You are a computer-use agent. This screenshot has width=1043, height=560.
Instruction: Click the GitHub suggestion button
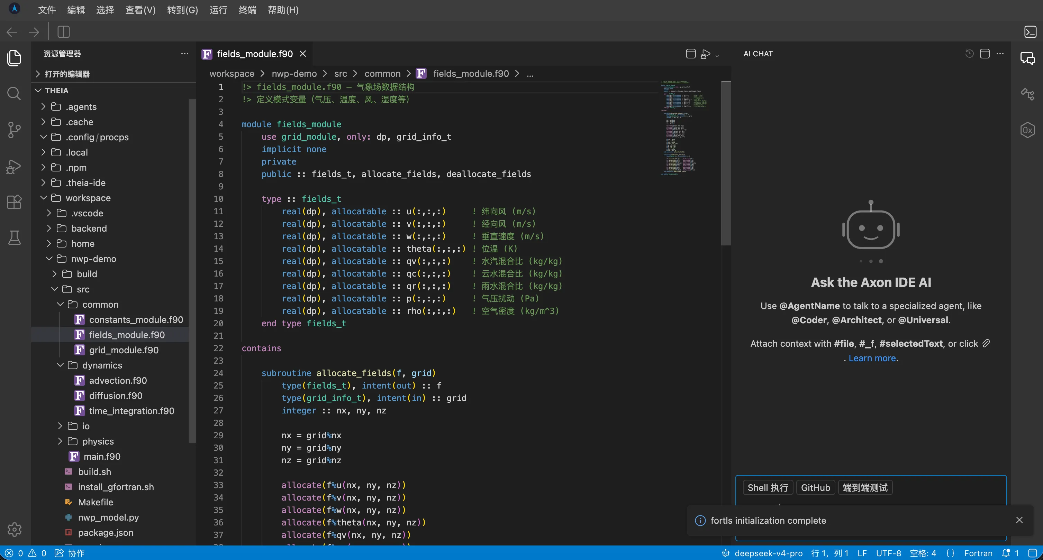(x=815, y=488)
